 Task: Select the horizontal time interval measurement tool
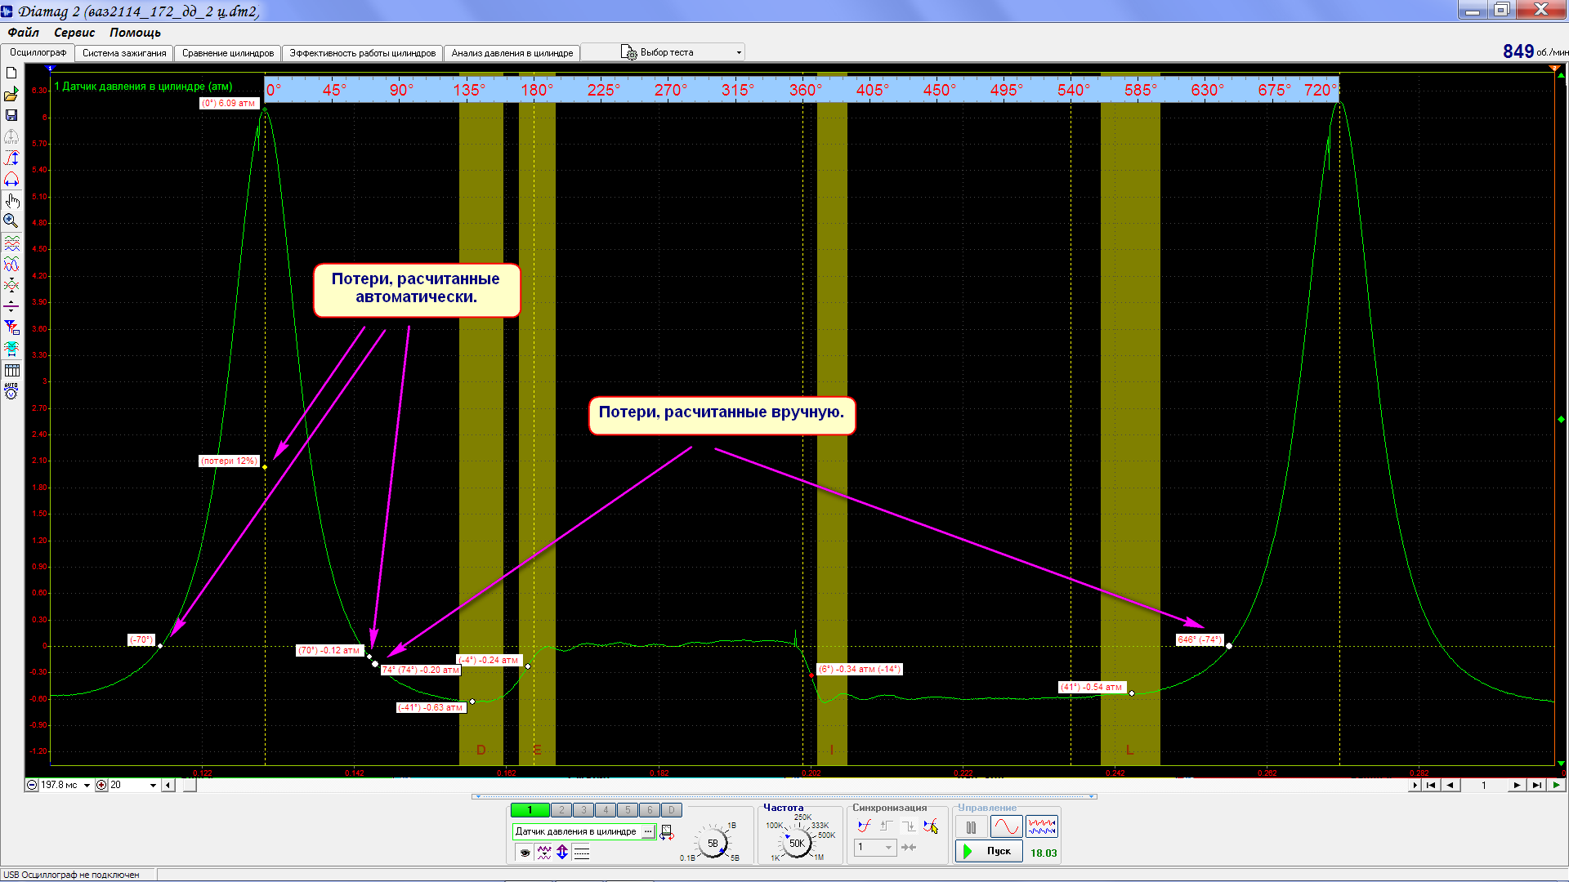pyautogui.click(x=11, y=179)
